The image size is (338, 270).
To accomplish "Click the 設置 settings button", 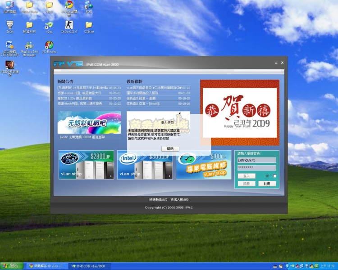I will (247, 184).
